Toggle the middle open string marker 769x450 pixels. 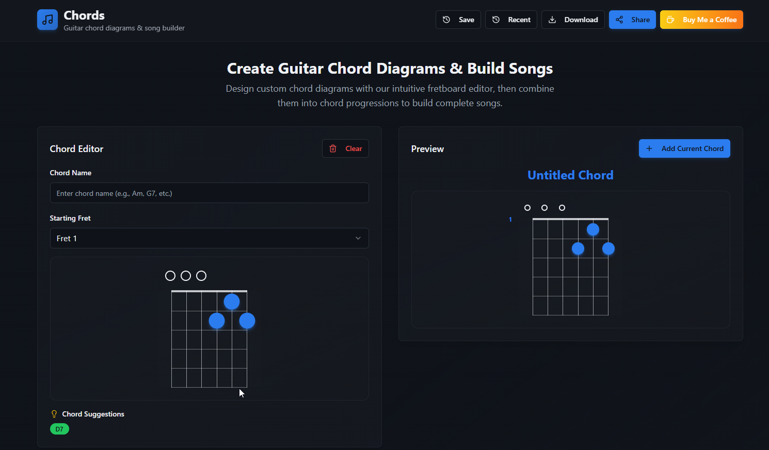pos(186,275)
